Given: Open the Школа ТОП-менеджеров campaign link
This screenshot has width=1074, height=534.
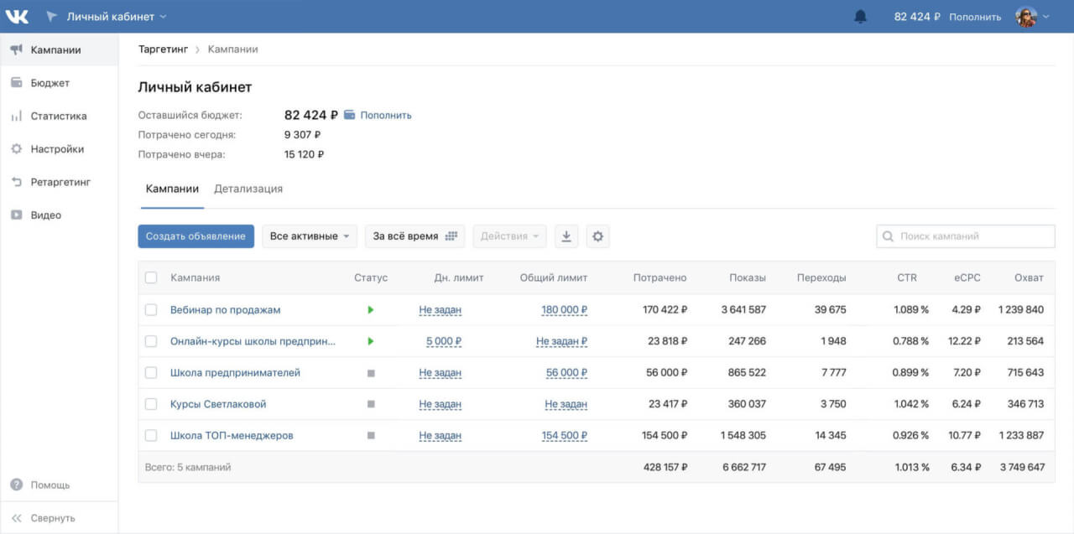Looking at the screenshot, I should 232,436.
